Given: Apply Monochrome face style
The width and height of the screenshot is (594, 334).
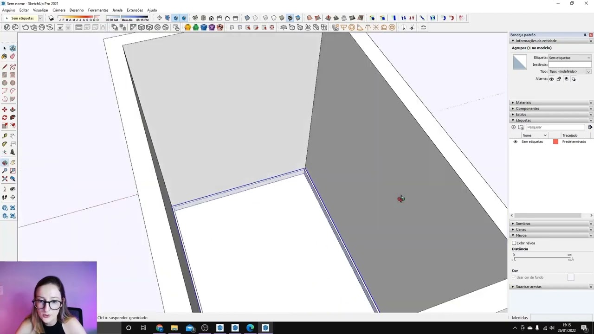Looking at the screenshot, I should [298, 18].
